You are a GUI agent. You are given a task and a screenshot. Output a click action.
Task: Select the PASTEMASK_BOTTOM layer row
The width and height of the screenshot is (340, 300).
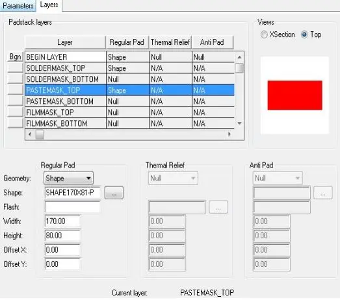129,101
